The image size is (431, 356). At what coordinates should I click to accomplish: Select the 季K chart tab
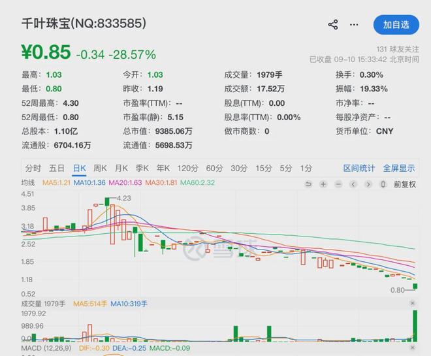pos(142,168)
